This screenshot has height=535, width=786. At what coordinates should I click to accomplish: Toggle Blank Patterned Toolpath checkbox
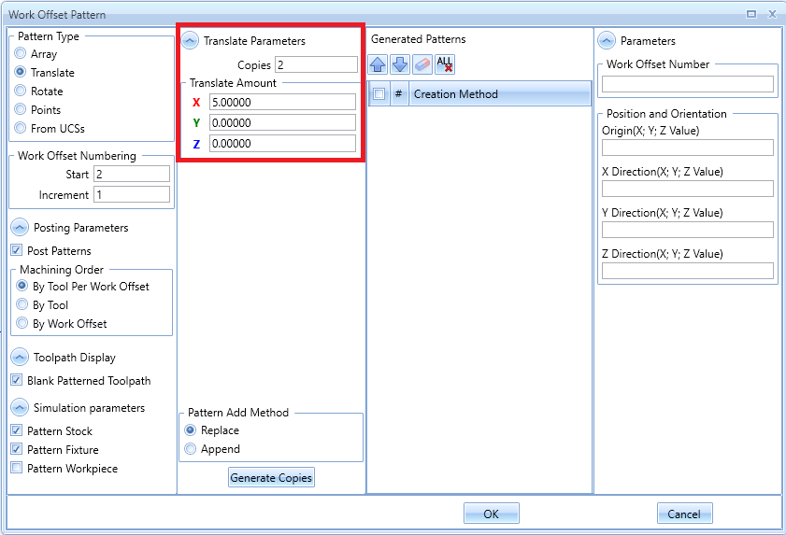pyautogui.click(x=17, y=380)
